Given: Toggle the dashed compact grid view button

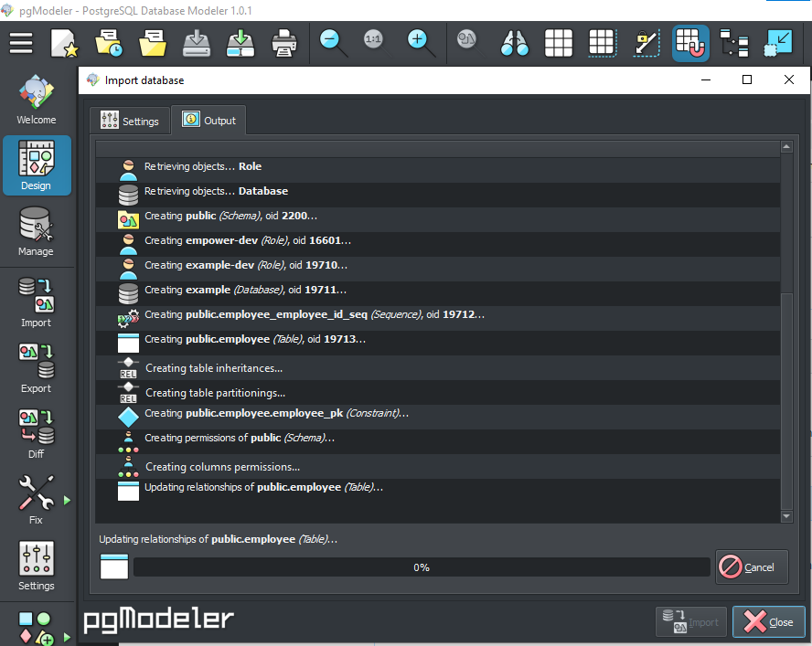Looking at the screenshot, I should tap(602, 42).
